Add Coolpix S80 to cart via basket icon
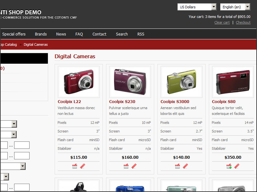 pos(229,166)
